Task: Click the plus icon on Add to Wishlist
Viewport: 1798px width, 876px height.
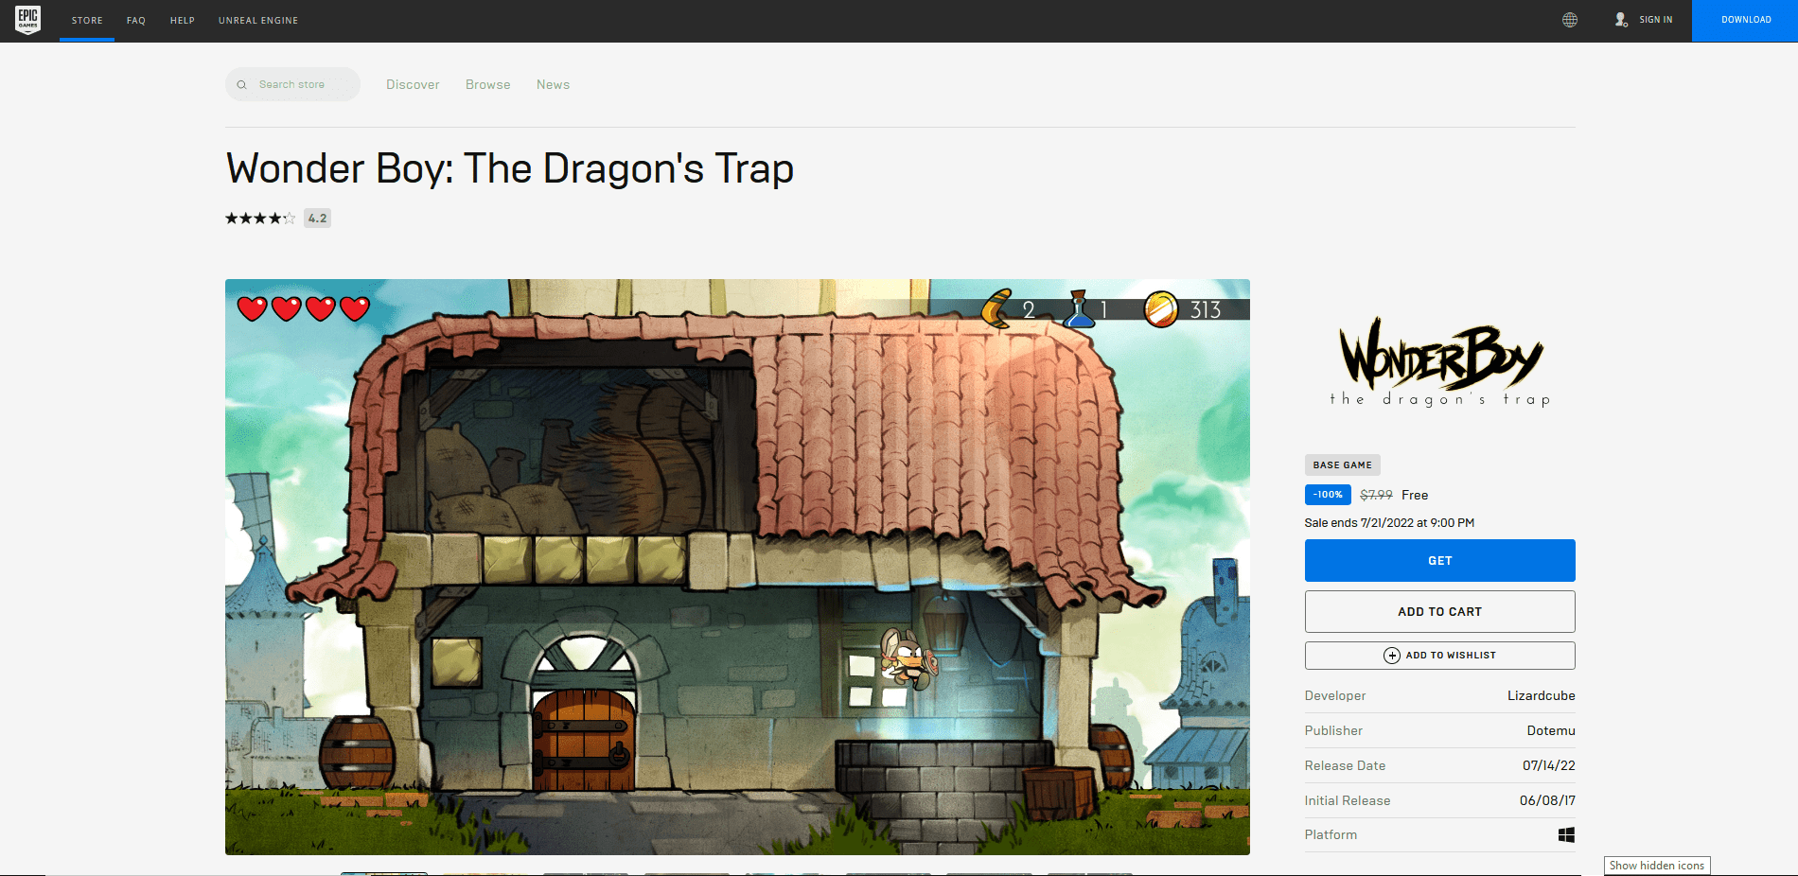Action: click(1392, 656)
